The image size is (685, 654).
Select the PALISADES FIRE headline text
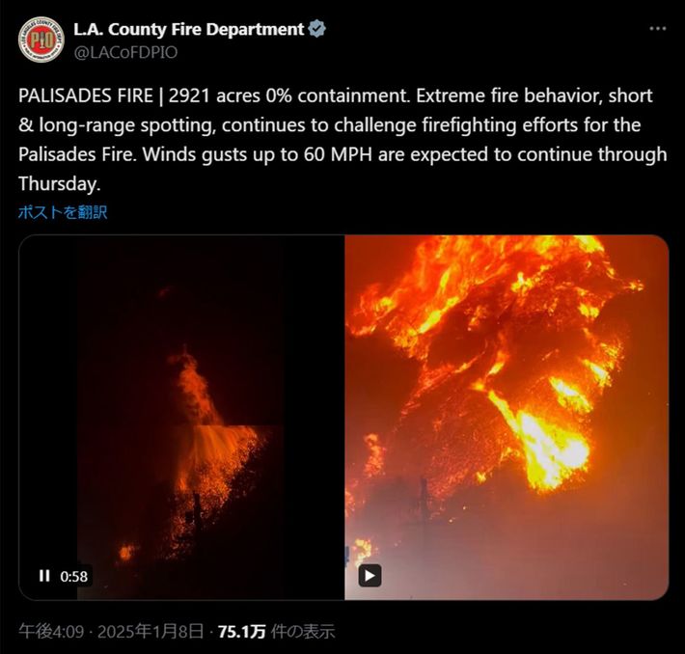(86, 95)
